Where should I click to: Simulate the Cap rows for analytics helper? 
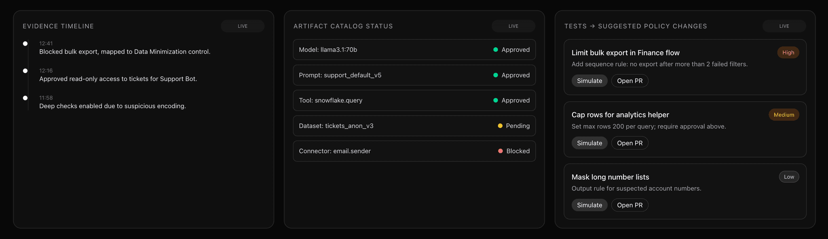[589, 143]
